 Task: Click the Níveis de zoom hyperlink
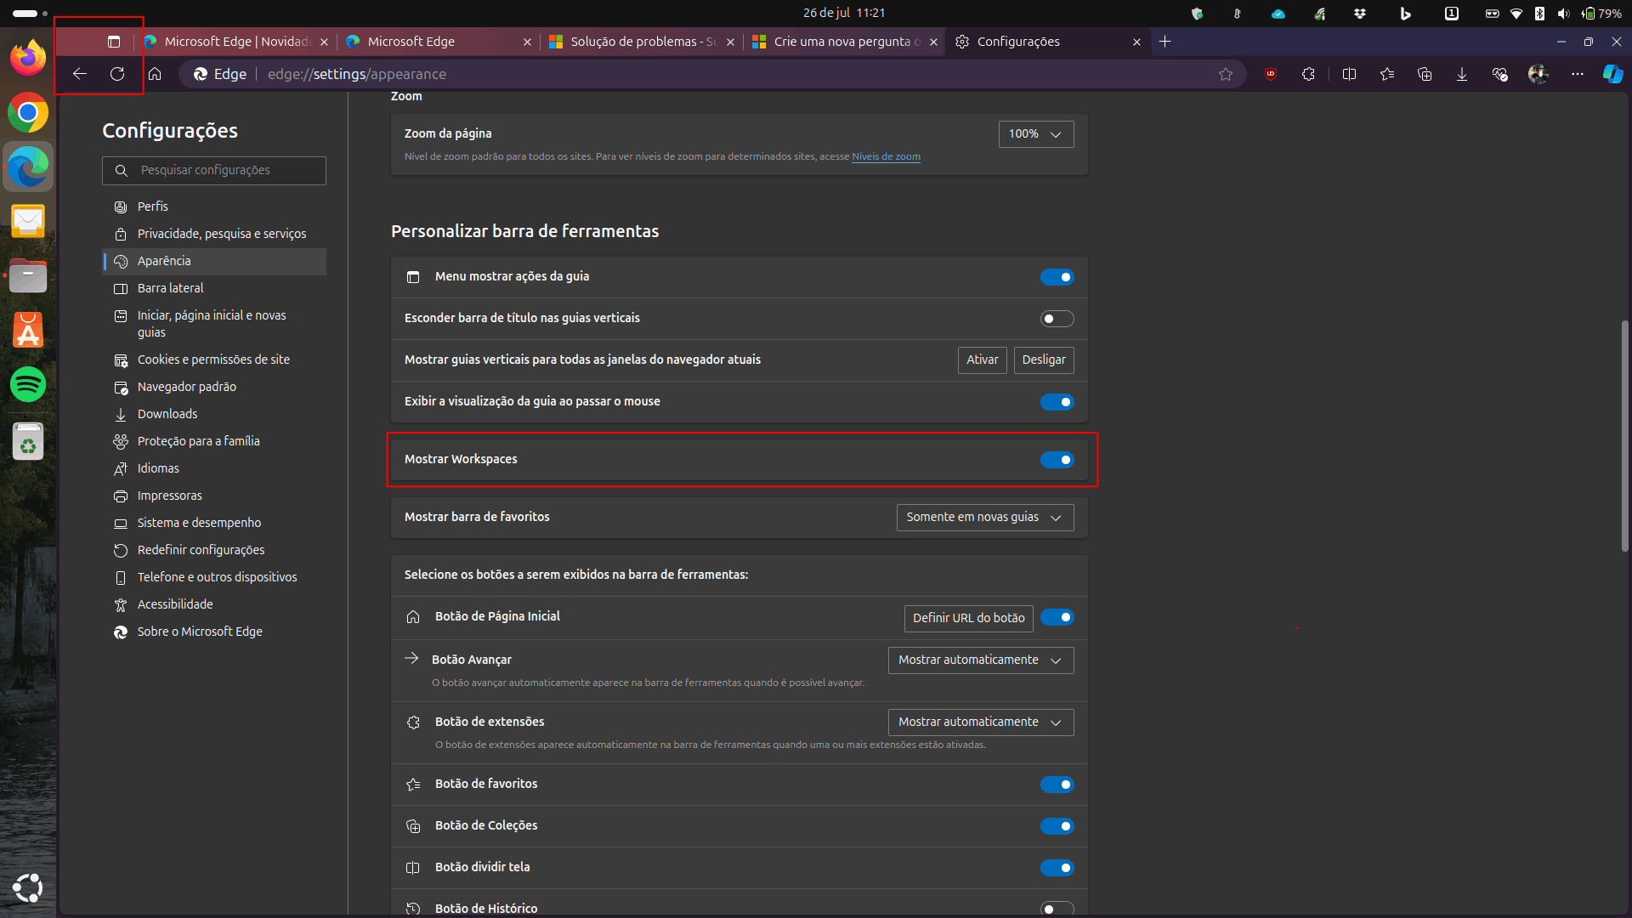pos(887,157)
